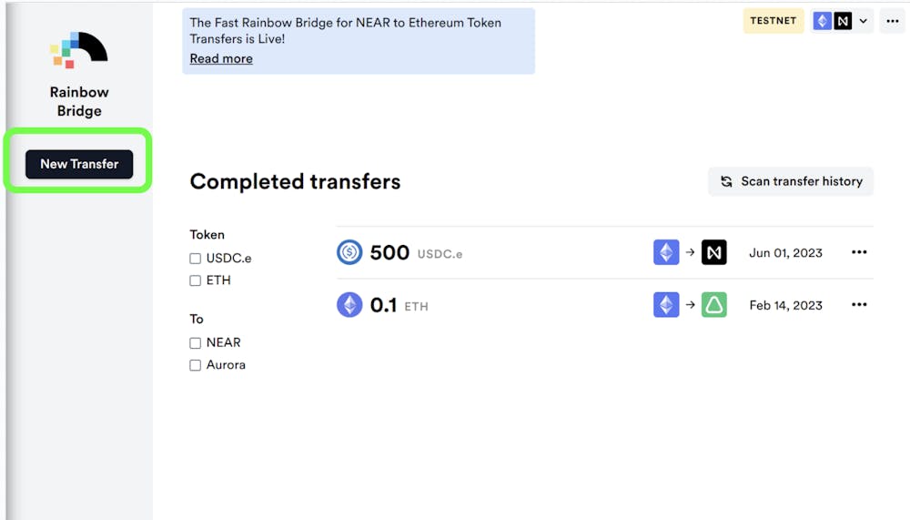Enable the NEAR destination filter checkbox
910x520 pixels.
[x=195, y=343]
